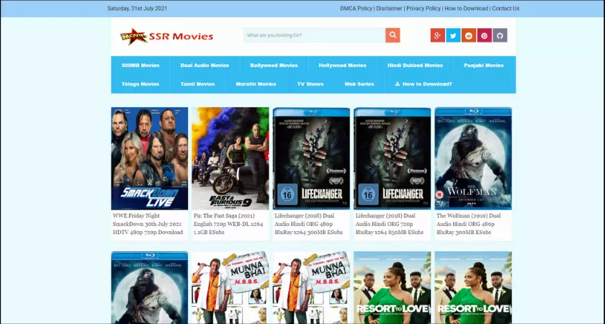Open How to Download? in blue menu
Viewport: 605px width, 324px height.
click(x=423, y=84)
